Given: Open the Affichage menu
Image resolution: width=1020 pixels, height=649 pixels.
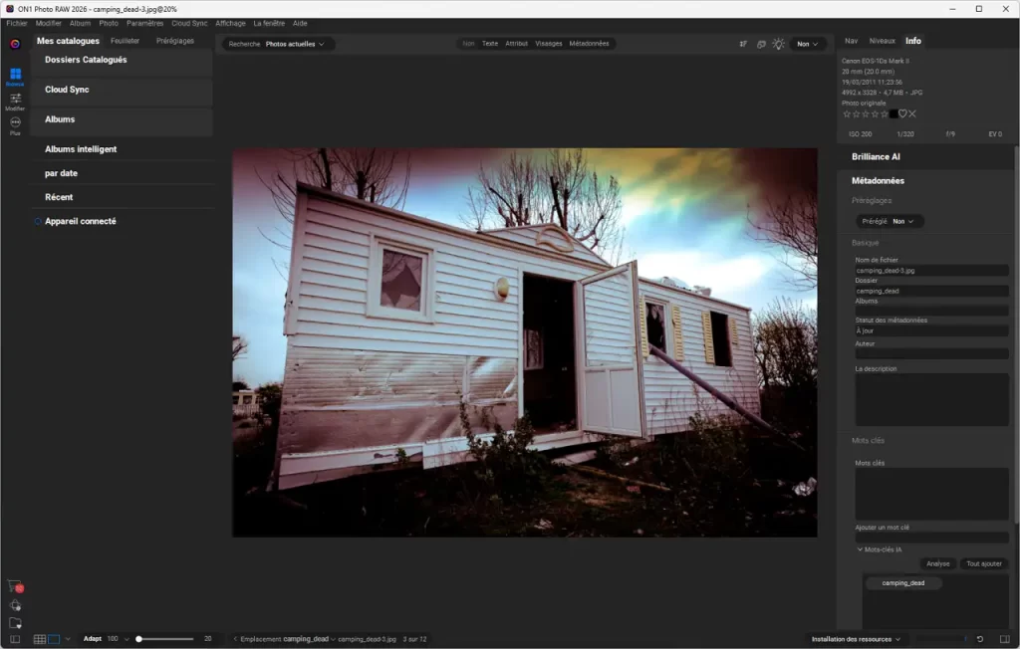Looking at the screenshot, I should tap(230, 23).
